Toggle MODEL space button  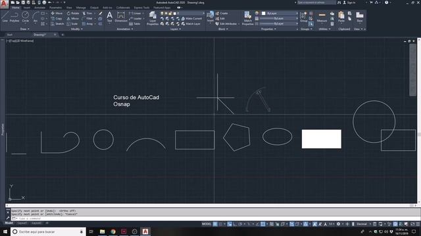(206, 224)
